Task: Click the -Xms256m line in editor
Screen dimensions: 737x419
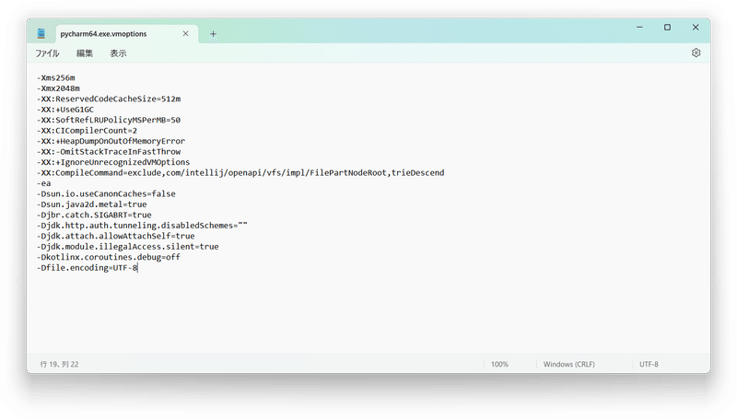Action: [x=57, y=77]
